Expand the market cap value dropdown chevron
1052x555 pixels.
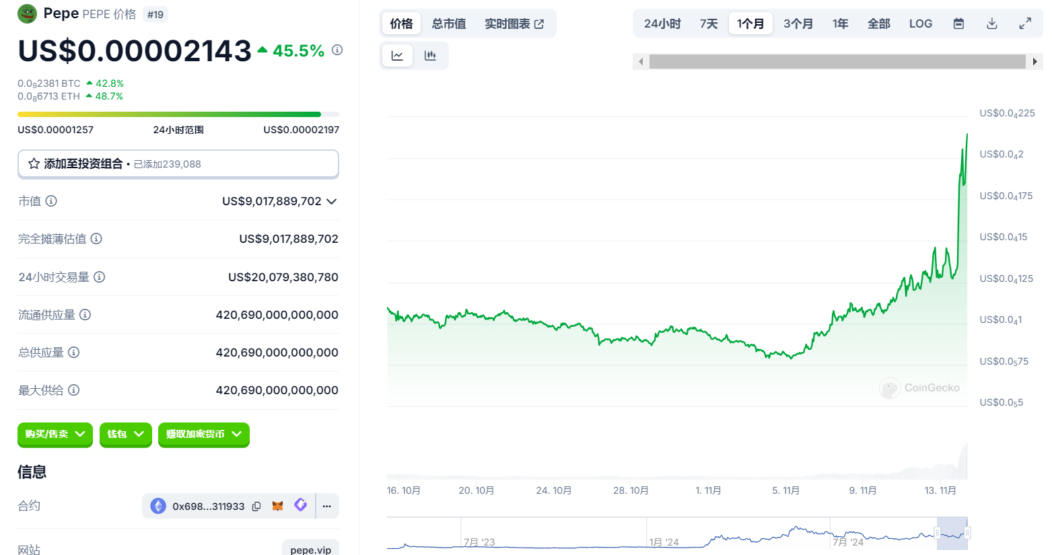[x=331, y=201]
